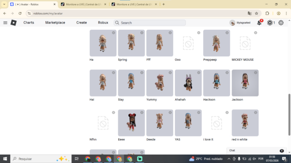Open the hamburger navigation menu
Screen dimensions: 291x163
(5, 23)
